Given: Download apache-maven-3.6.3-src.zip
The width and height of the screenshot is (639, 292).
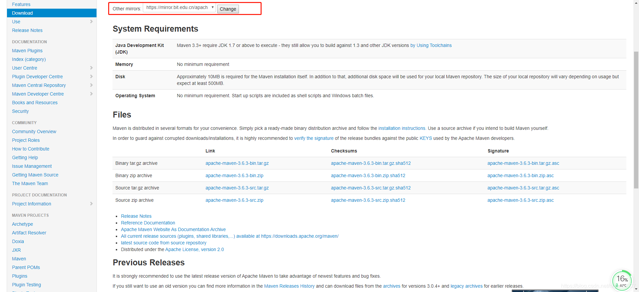Looking at the screenshot, I should tap(234, 200).
